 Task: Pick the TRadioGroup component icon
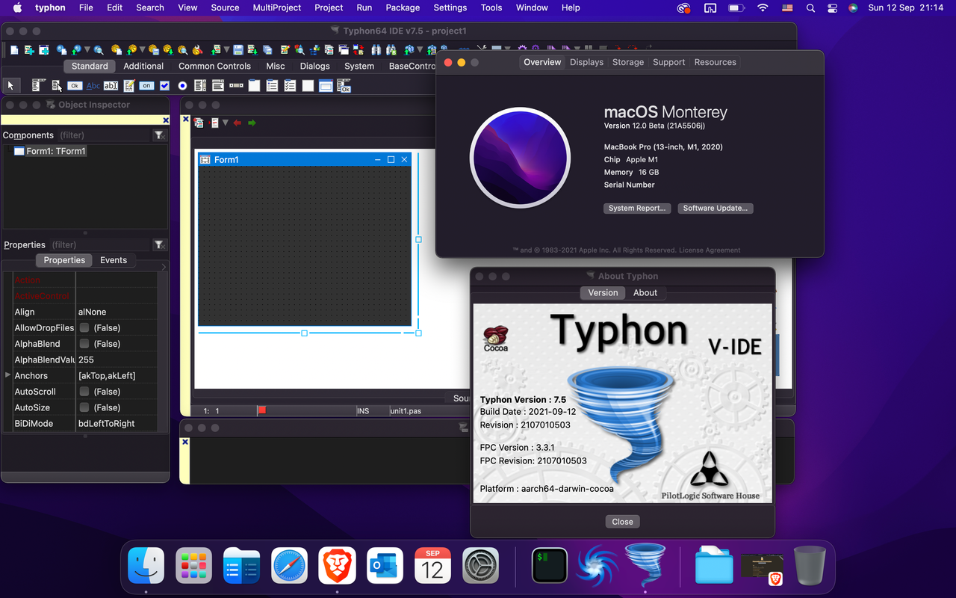click(x=272, y=86)
